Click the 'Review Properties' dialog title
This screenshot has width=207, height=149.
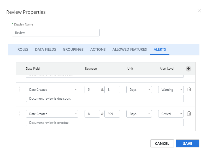[26, 12]
